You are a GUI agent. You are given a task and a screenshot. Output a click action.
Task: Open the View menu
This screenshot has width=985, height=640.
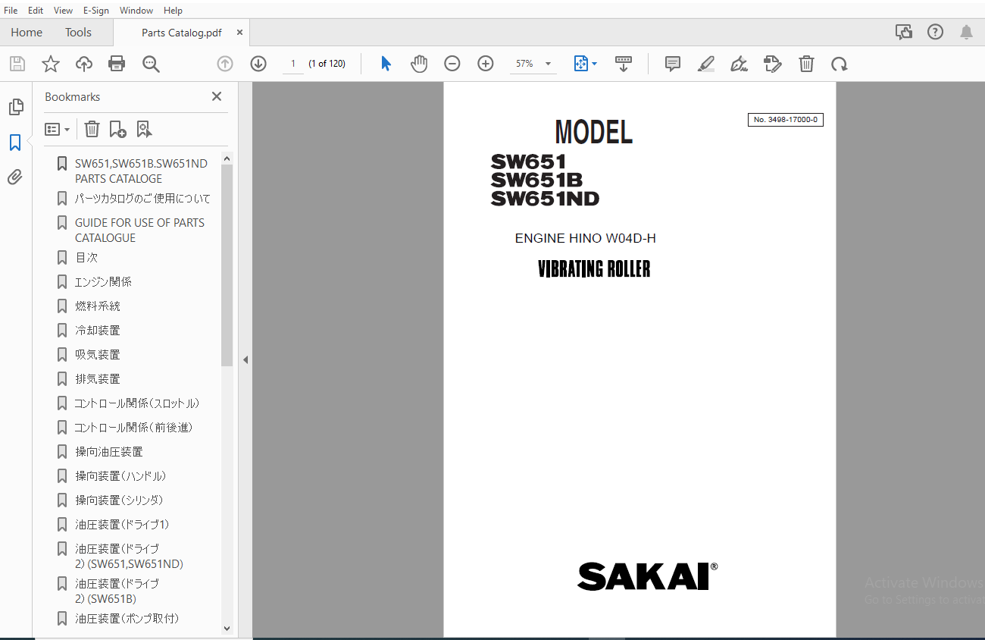pos(63,11)
